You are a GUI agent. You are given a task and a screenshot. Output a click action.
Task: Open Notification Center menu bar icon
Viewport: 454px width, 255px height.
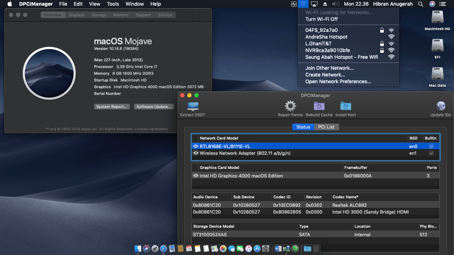pos(442,4)
